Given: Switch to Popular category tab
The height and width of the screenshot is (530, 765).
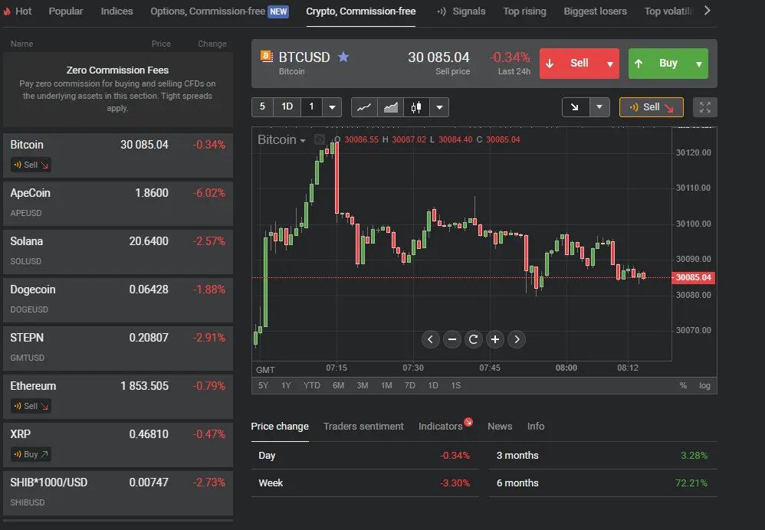Looking at the screenshot, I should coord(66,11).
